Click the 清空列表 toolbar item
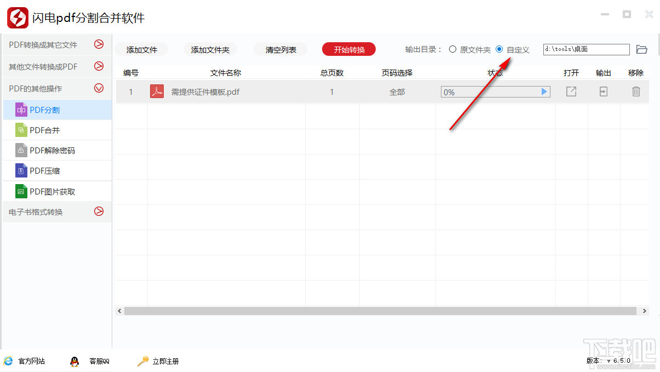The width and height of the screenshot is (660, 372). pos(279,49)
